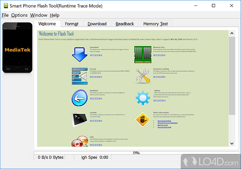Click More Info button under Memory Test
Image resolution: width=241 pixels, height=169 pixels.
(x=159, y=55)
